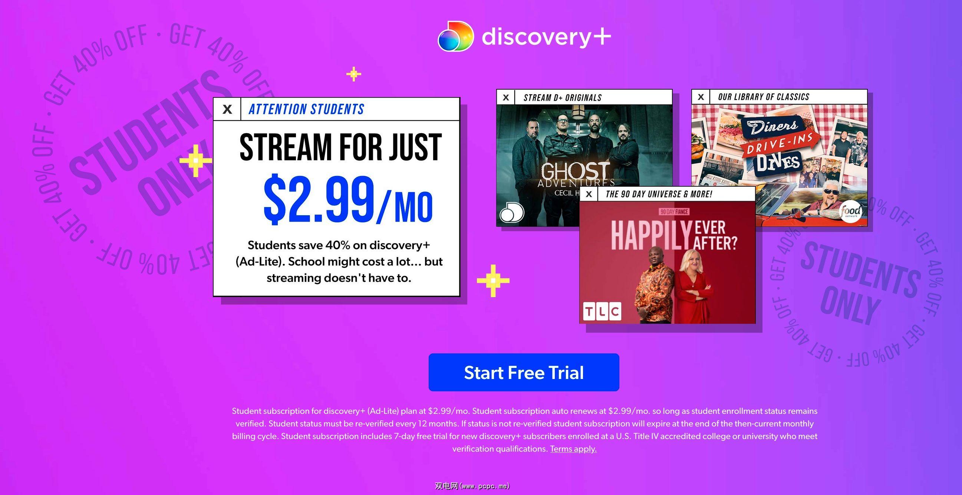Click the Attention Students header title
The image size is (962, 495).
point(306,109)
